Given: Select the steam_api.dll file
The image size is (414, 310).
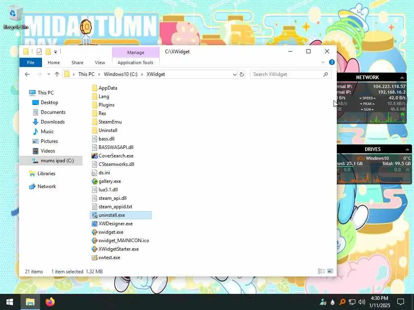Looking at the screenshot, I should pos(109,198).
